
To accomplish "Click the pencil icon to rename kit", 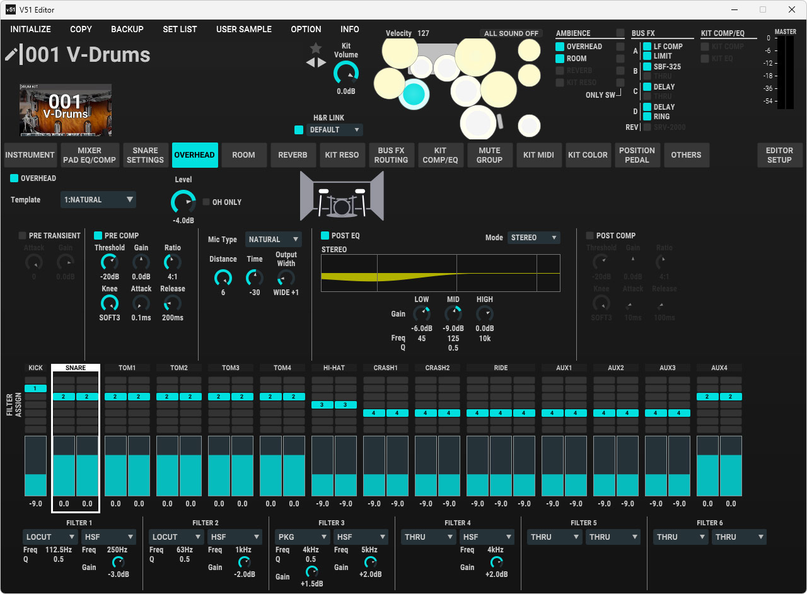I will click(11, 55).
